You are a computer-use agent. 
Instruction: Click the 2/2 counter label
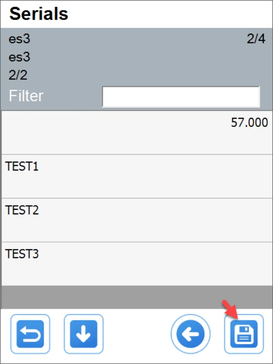pos(18,75)
